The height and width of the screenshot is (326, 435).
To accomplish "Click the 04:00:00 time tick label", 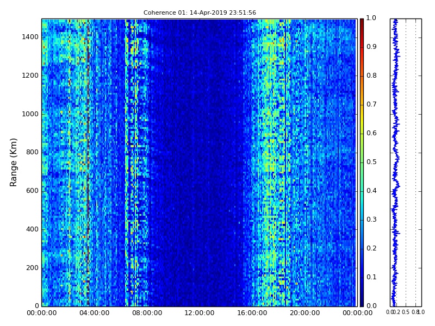I will 94,314.
